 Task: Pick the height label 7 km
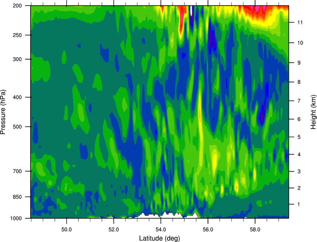pos(299,101)
